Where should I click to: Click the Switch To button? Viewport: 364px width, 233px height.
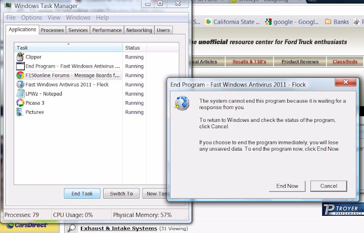tap(121, 193)
